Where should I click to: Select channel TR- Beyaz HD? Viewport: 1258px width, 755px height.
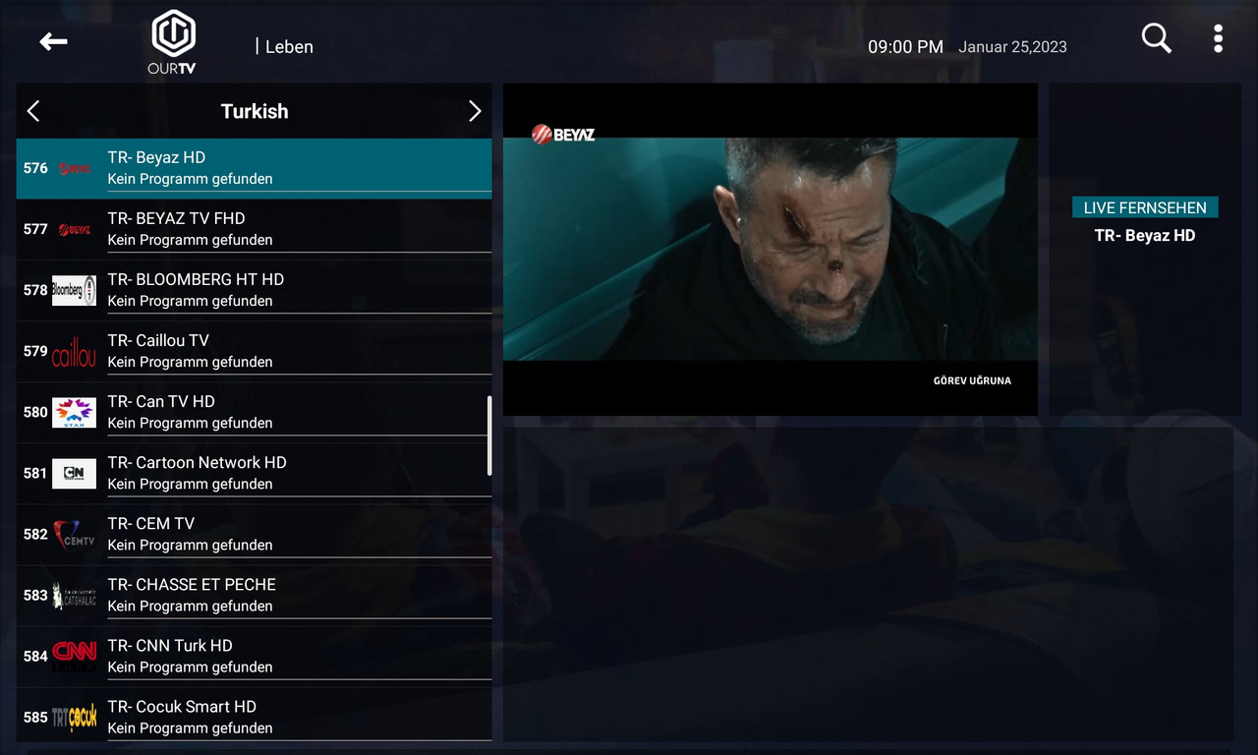pos(254,168)
